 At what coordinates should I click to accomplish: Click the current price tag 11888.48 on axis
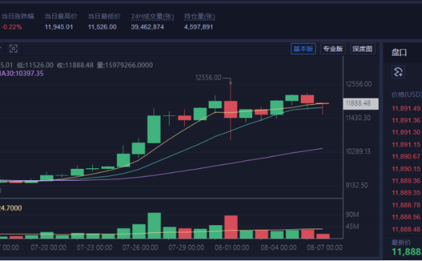click(x=361, y=103)
